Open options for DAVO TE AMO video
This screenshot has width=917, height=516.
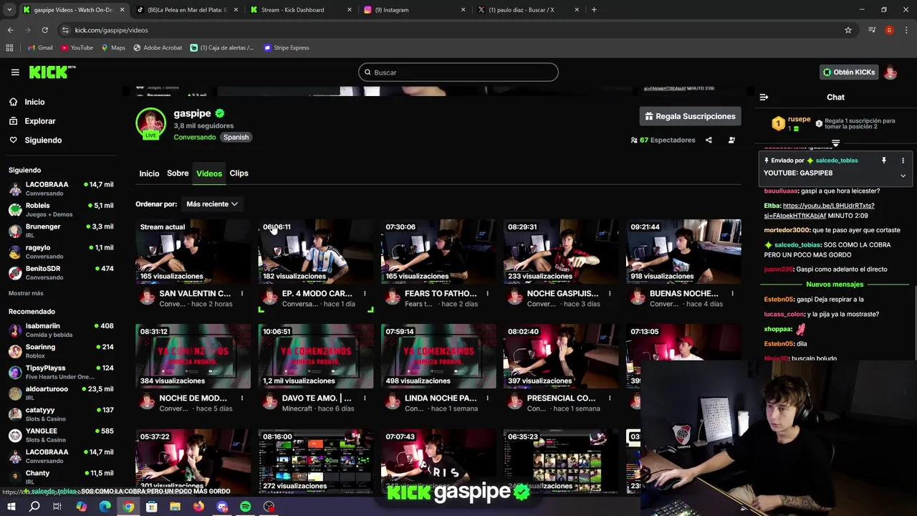365,398
